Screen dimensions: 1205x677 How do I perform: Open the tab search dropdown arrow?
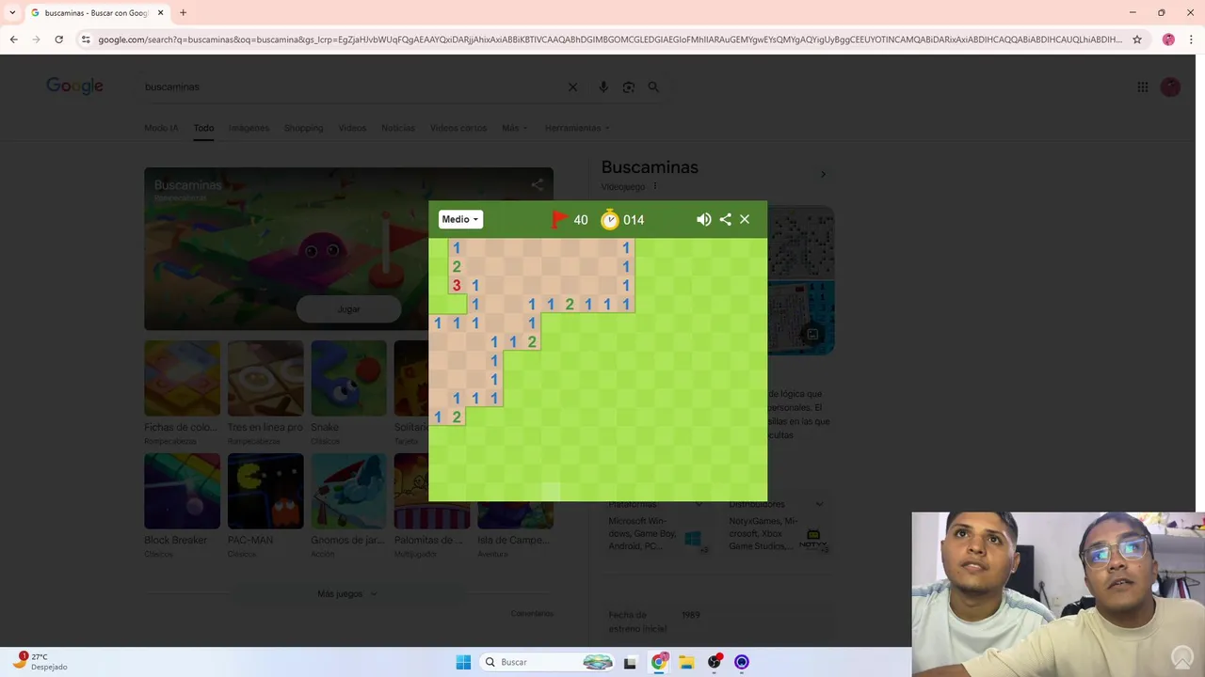pyautogui.click(x=12, y=13)
